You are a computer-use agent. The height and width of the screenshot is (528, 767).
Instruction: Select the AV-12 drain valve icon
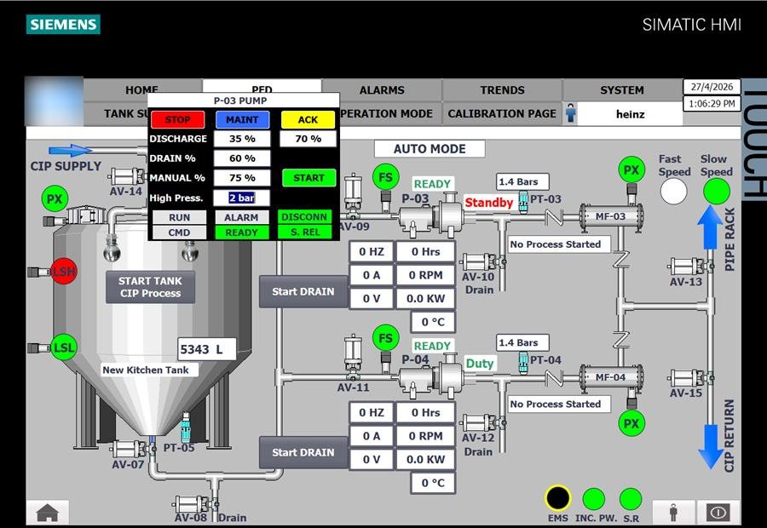pyautogui.click(x=483, y=422)
